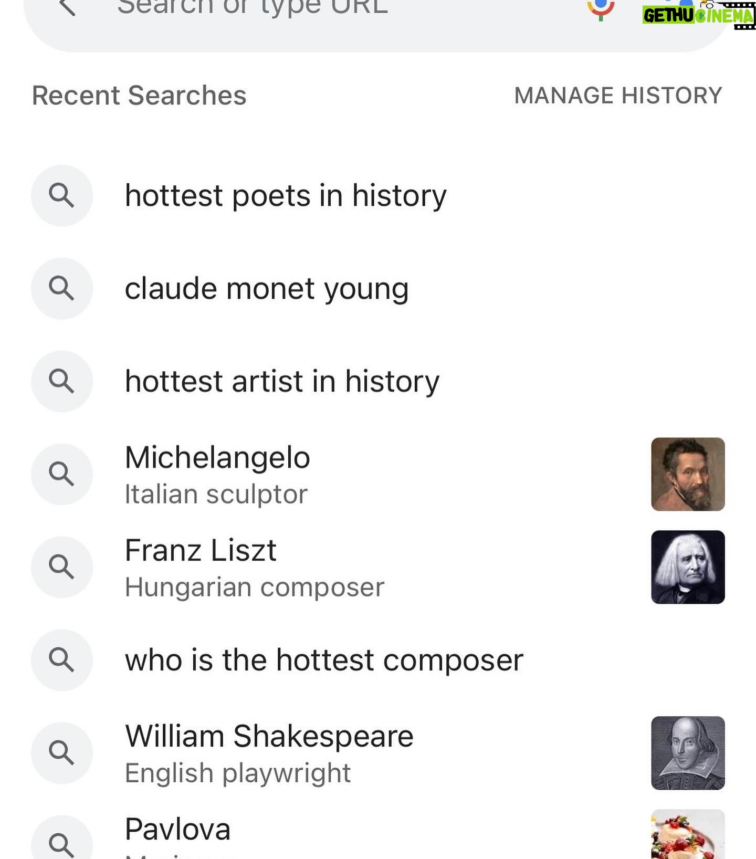Click magnifier icon beside hottest artist in history
This screenshot has height=859, width=756.
62,382
